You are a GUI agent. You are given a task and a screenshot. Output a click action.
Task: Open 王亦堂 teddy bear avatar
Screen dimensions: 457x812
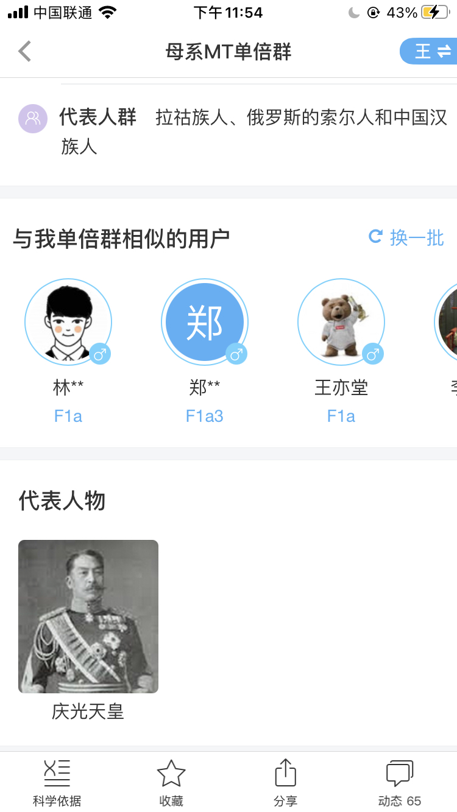pyautogui.click(x=341, y=322)
